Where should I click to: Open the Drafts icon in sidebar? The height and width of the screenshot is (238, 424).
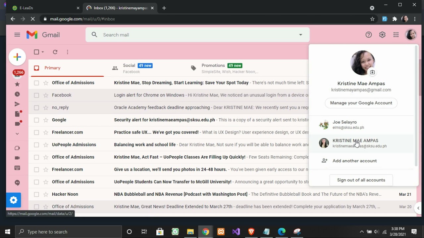tap(17, 114)
